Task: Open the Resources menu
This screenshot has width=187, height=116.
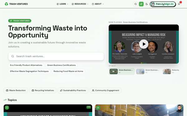Action: pyautogui.click(x=80, y=4)
